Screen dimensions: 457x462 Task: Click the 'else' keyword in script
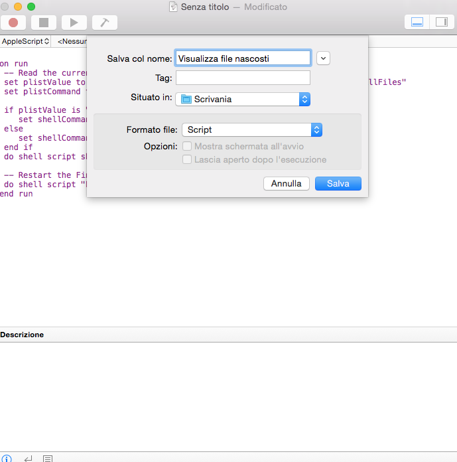[x=13, y=129]
